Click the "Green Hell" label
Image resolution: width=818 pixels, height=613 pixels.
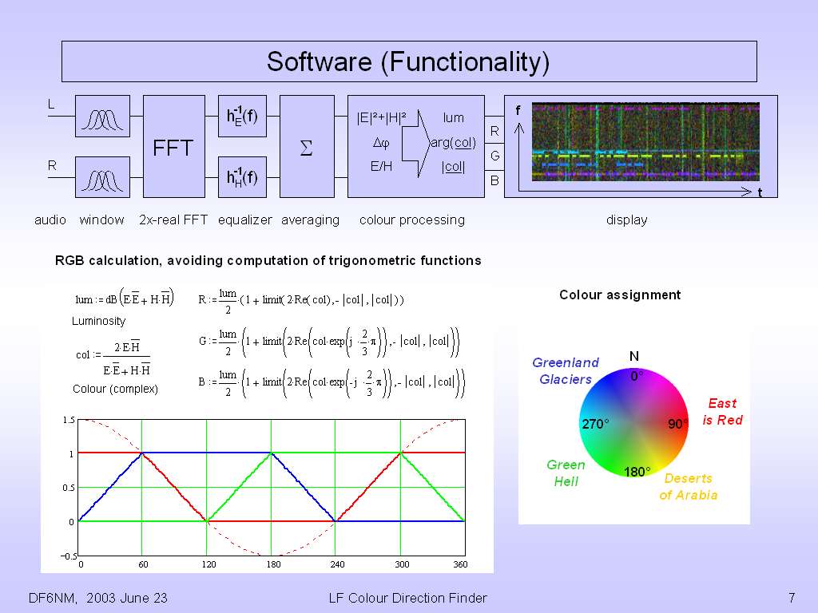coord(566,473)
